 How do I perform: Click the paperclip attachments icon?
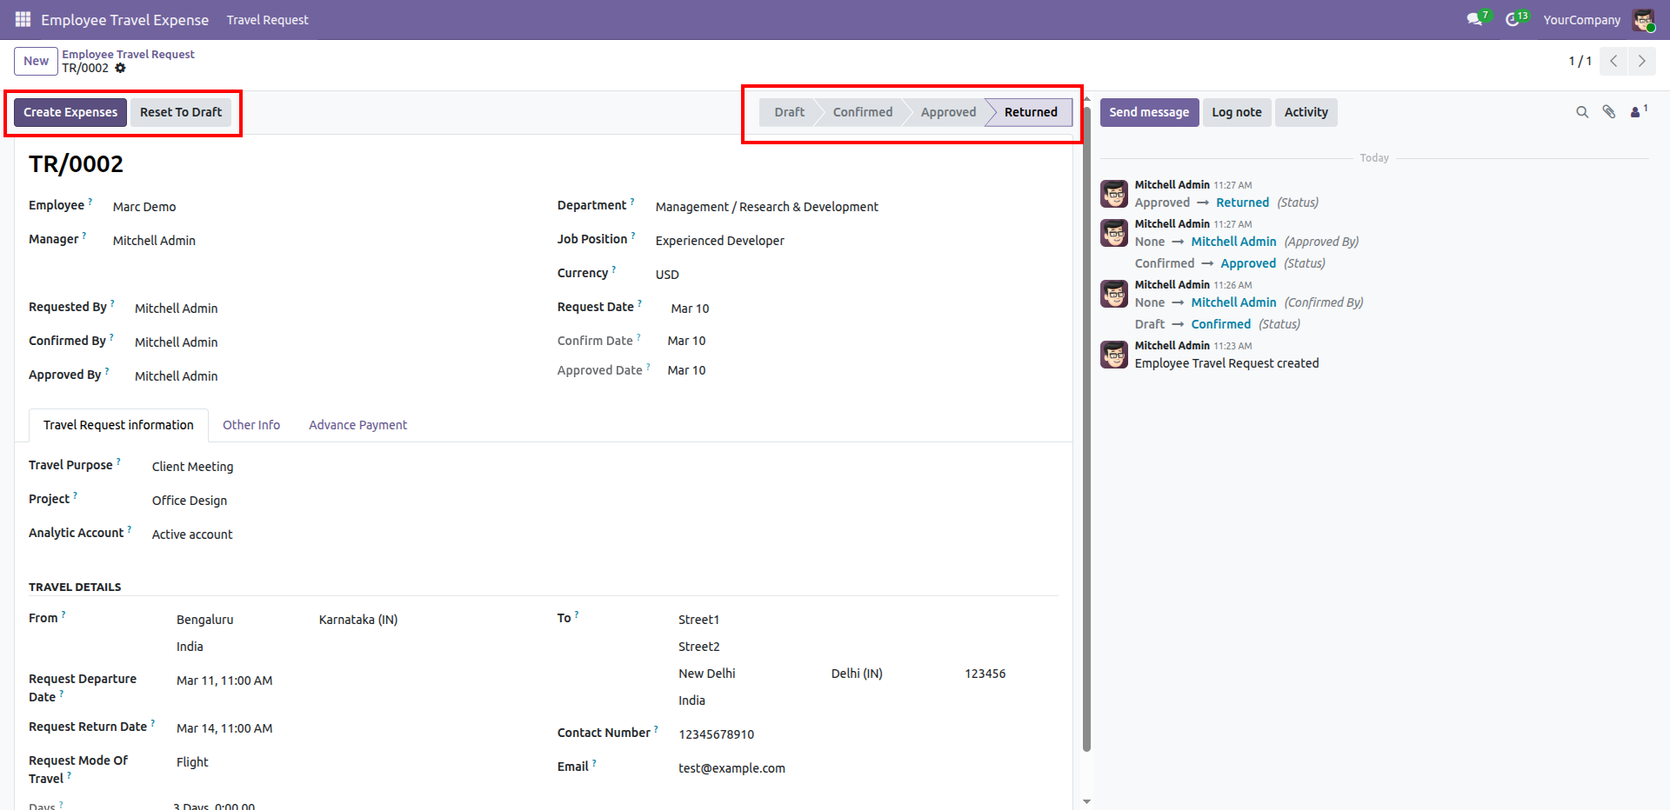pos(1609,112)
